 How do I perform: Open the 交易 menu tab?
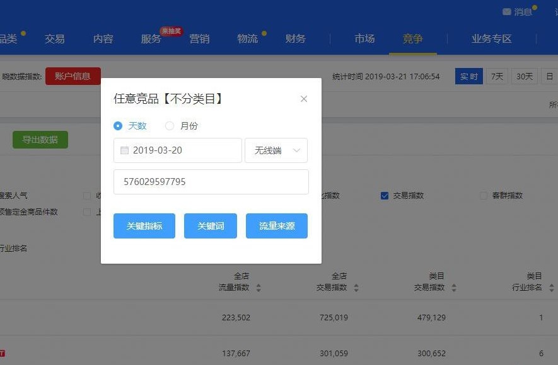click(x=55, y=38)
